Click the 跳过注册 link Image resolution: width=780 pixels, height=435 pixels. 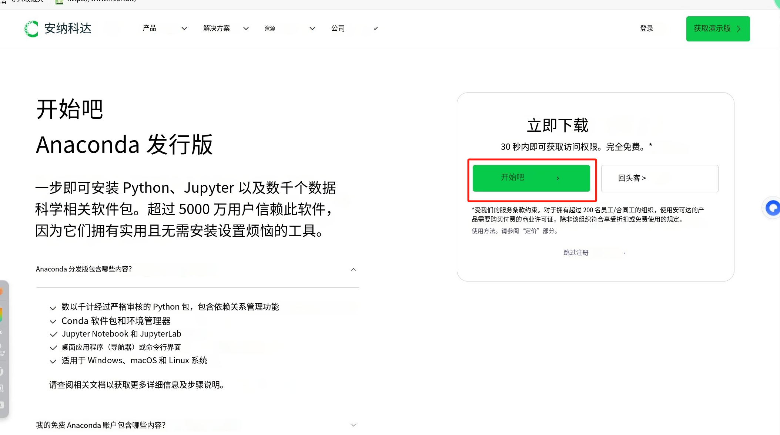(x=576, y=253)
